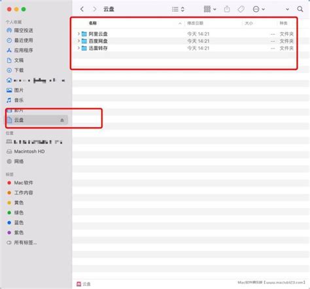Viewport: 310px width, 289px height.
Task: Switch list view mode in toolbar
Action: pyautogui.click(x=178, y=9)
